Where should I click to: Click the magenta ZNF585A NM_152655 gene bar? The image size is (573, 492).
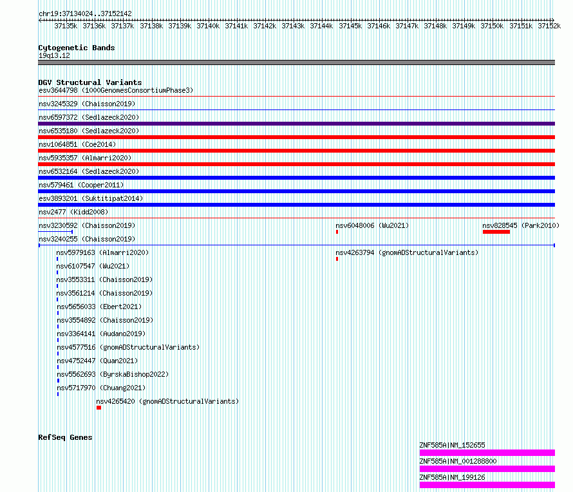[487, 453]
